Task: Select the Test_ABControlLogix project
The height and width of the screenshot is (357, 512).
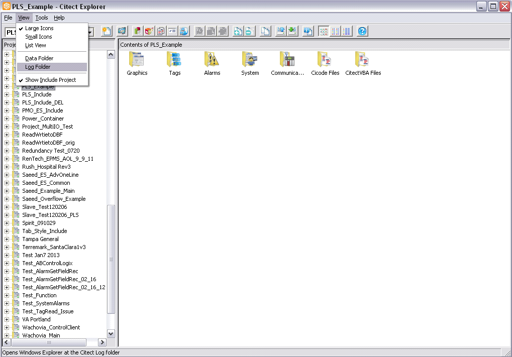Action: 47,263
